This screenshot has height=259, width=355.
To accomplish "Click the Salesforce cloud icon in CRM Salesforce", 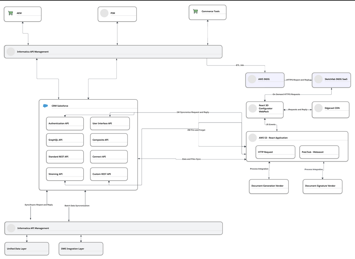I will coord(45,106).
